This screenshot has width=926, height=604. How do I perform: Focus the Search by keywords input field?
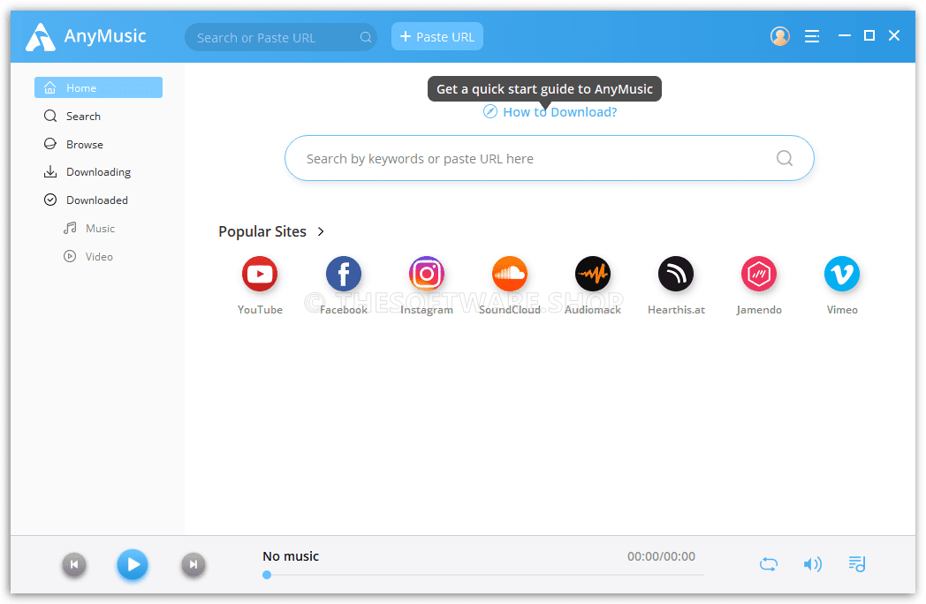550,158
